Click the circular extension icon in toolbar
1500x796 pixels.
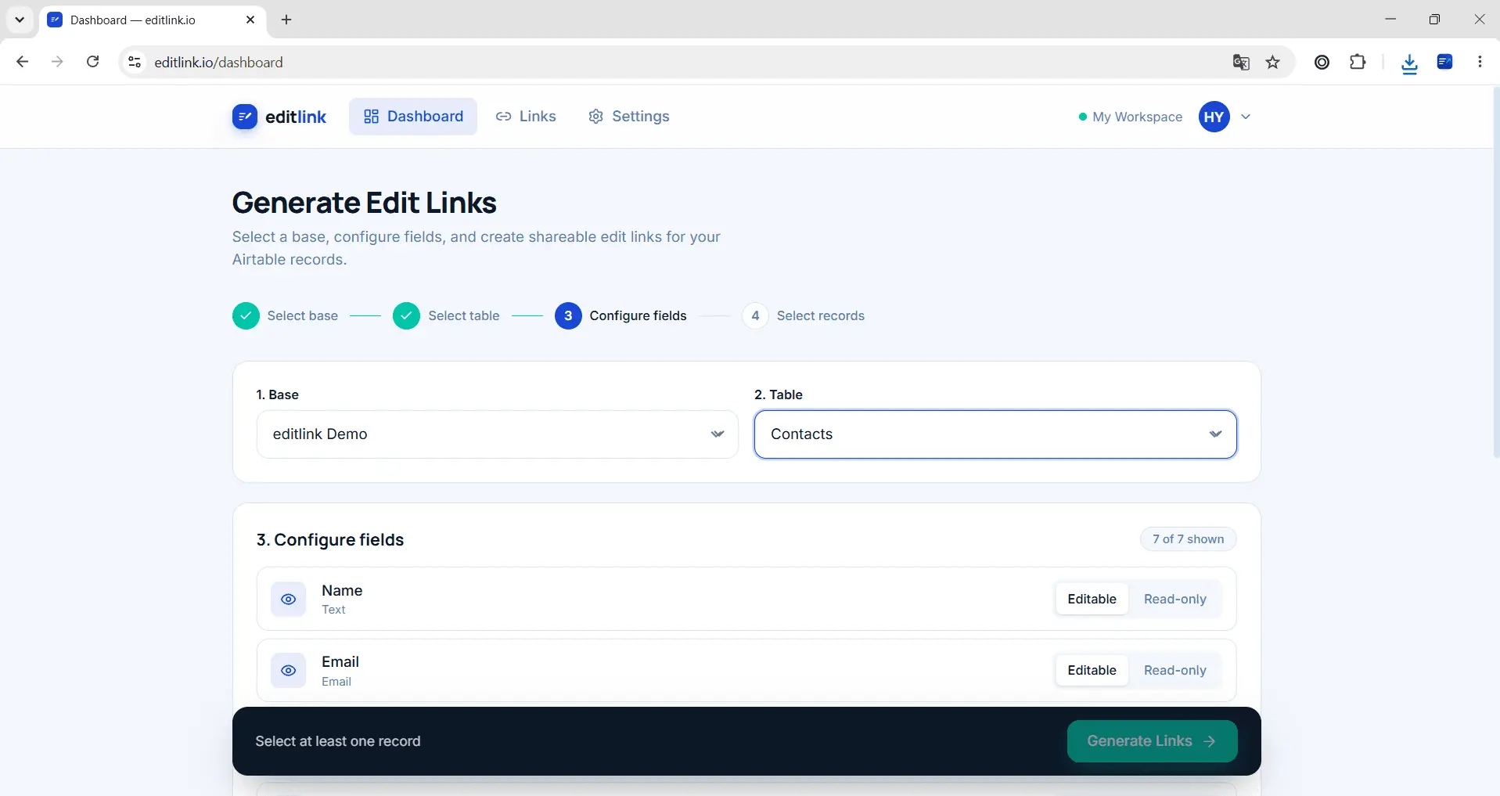(x=1322, y=62)
